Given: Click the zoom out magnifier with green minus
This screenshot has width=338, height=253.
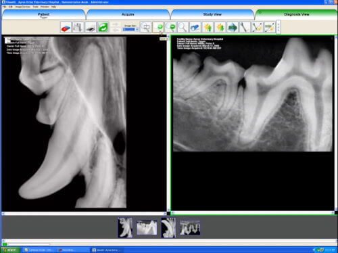Looking at the screenshot, I should pos(170,27).
